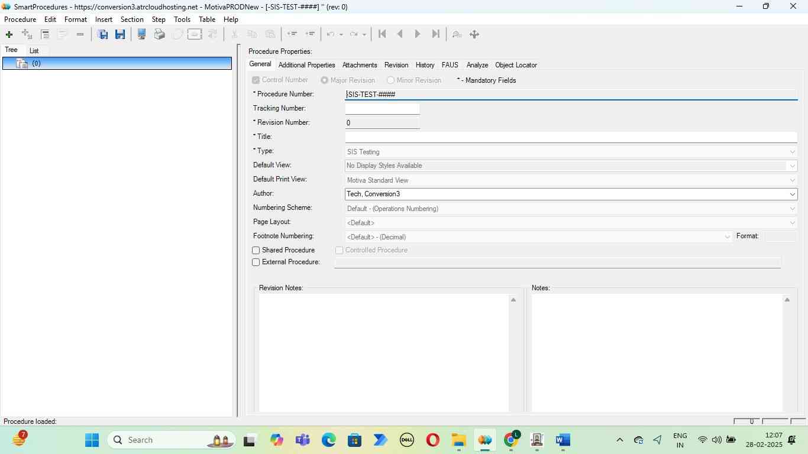Expand the Page Layout dropdown
This screenshot has width=808, height=454.
pyautogui.click(x=792, y=223)
